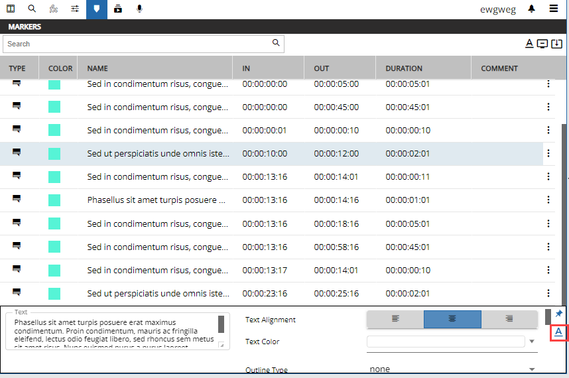Click the color swatch of the 00:00:10:00 marker

(x=54, y=153)
